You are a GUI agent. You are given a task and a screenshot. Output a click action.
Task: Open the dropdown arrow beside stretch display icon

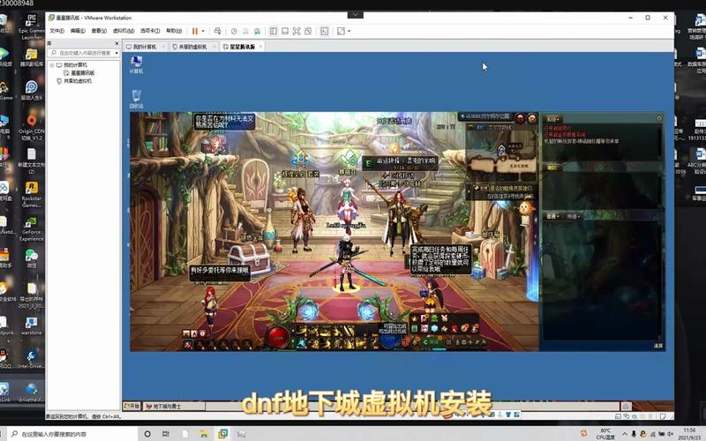pyautogui.click(x=349, y=31)
